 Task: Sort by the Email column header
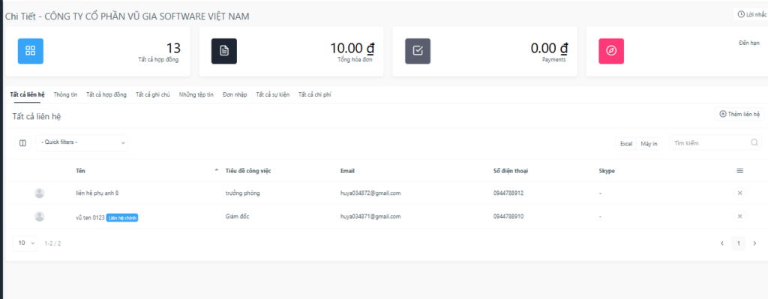[347, 171]
